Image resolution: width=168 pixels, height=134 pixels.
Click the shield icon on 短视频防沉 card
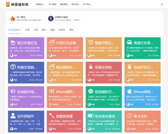[x=91, y=91]
